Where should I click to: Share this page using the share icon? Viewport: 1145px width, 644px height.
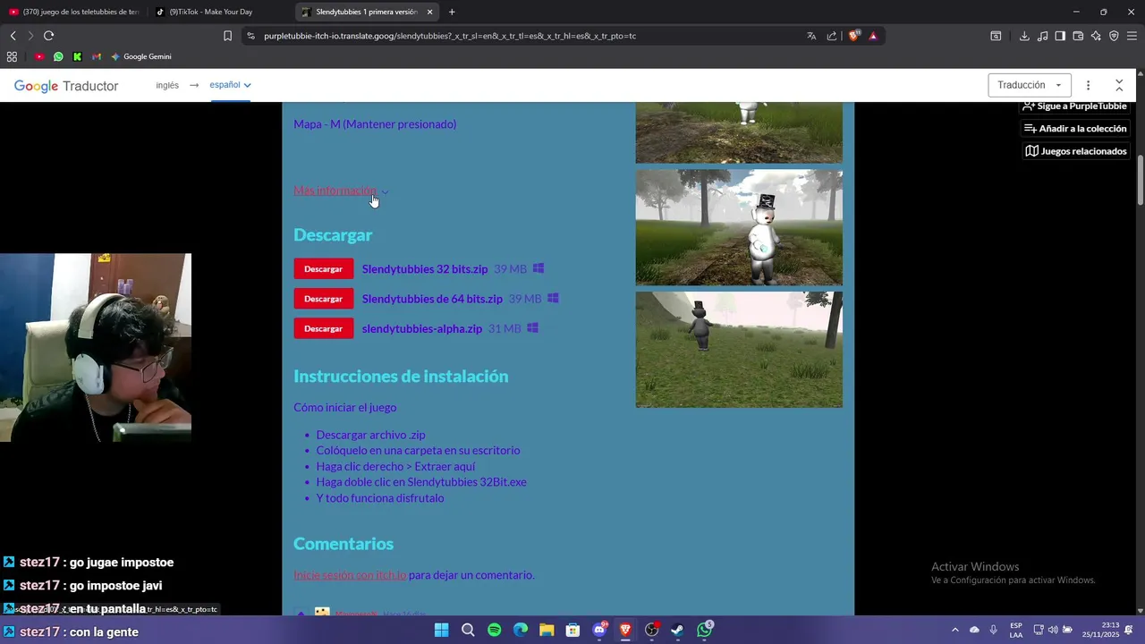[832, 36]
